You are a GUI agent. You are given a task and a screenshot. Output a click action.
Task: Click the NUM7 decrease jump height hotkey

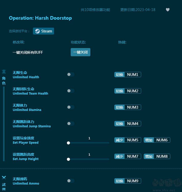(132, 156)
